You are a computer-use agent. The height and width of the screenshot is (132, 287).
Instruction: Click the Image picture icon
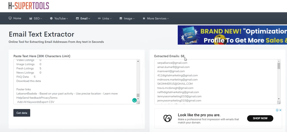[121, 19]
